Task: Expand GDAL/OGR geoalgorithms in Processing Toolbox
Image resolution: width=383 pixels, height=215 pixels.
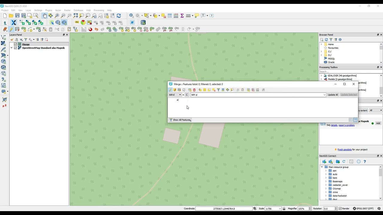Action: 321,76
